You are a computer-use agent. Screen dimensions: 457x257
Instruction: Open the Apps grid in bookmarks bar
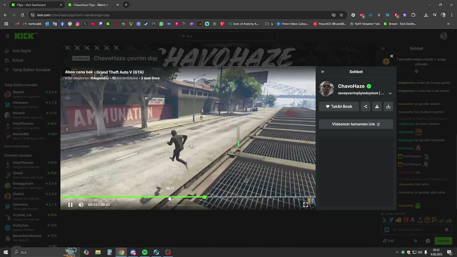click(6, 24)
